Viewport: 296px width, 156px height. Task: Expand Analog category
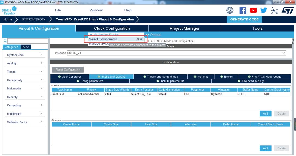pos(25,63)
